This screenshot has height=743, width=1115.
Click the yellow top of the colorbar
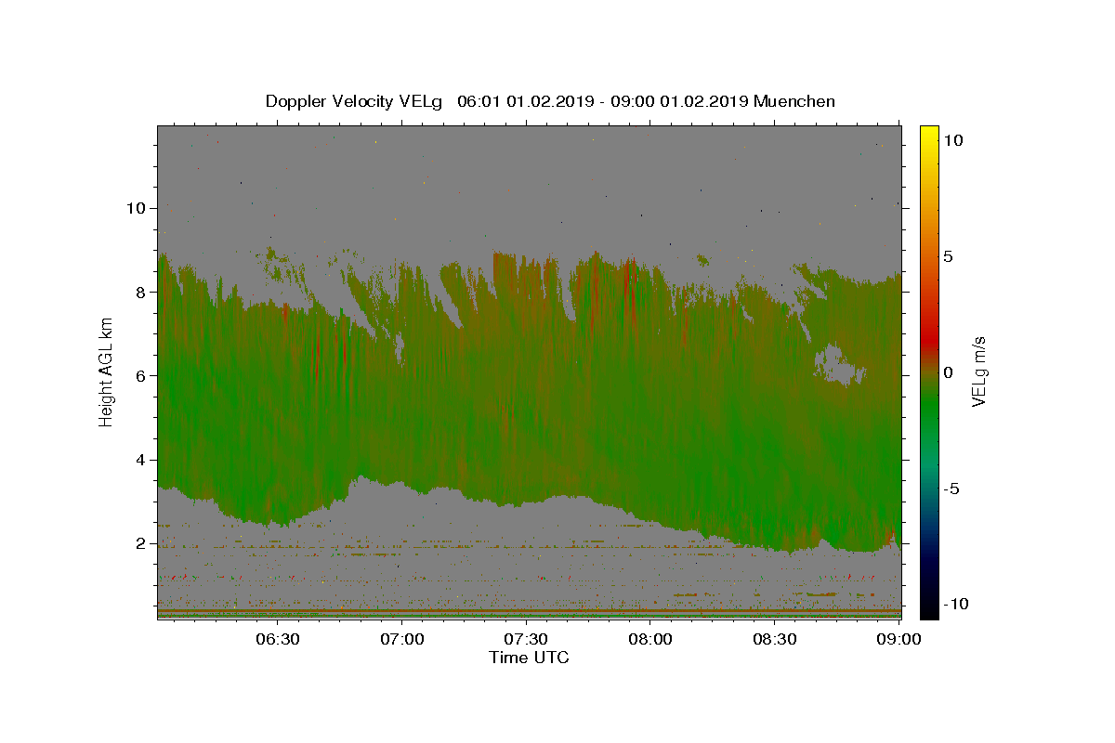point(928,135)
